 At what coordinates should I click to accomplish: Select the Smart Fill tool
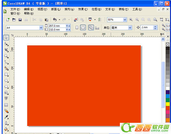tap(6, 68)
